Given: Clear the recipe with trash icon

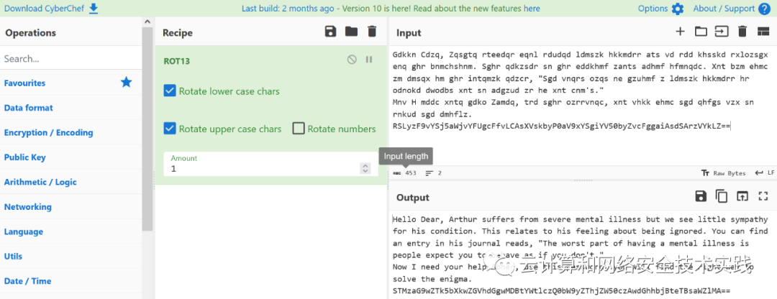Looking at the screenshot, I should pyautogui.click(x=372, y=32).
